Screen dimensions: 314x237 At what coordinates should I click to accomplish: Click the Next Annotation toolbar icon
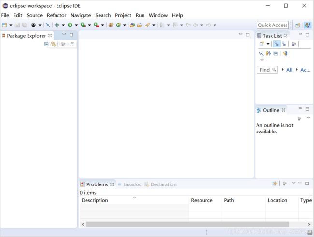162,25
